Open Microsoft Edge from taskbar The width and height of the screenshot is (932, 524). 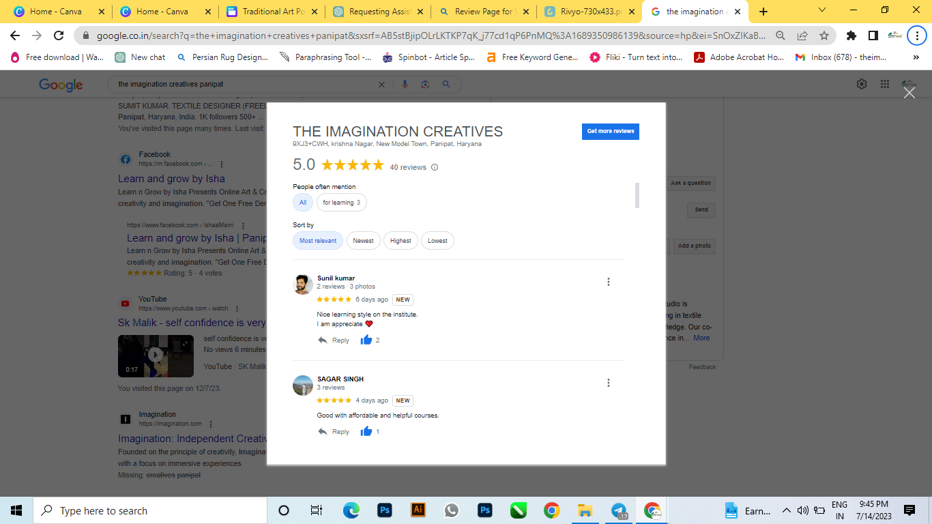tap(351, 510)
